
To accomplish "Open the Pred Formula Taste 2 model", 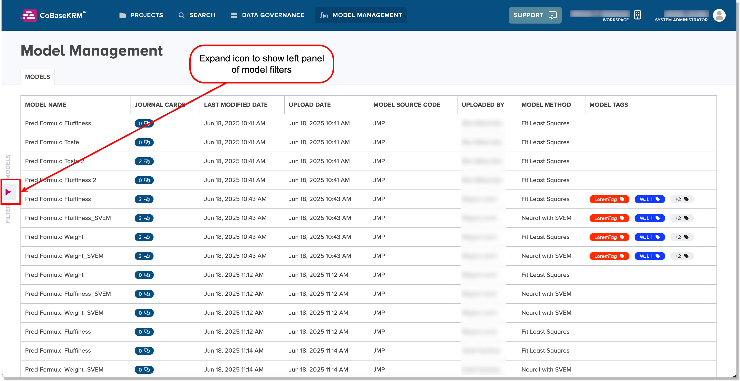I will tap(55, 161).
